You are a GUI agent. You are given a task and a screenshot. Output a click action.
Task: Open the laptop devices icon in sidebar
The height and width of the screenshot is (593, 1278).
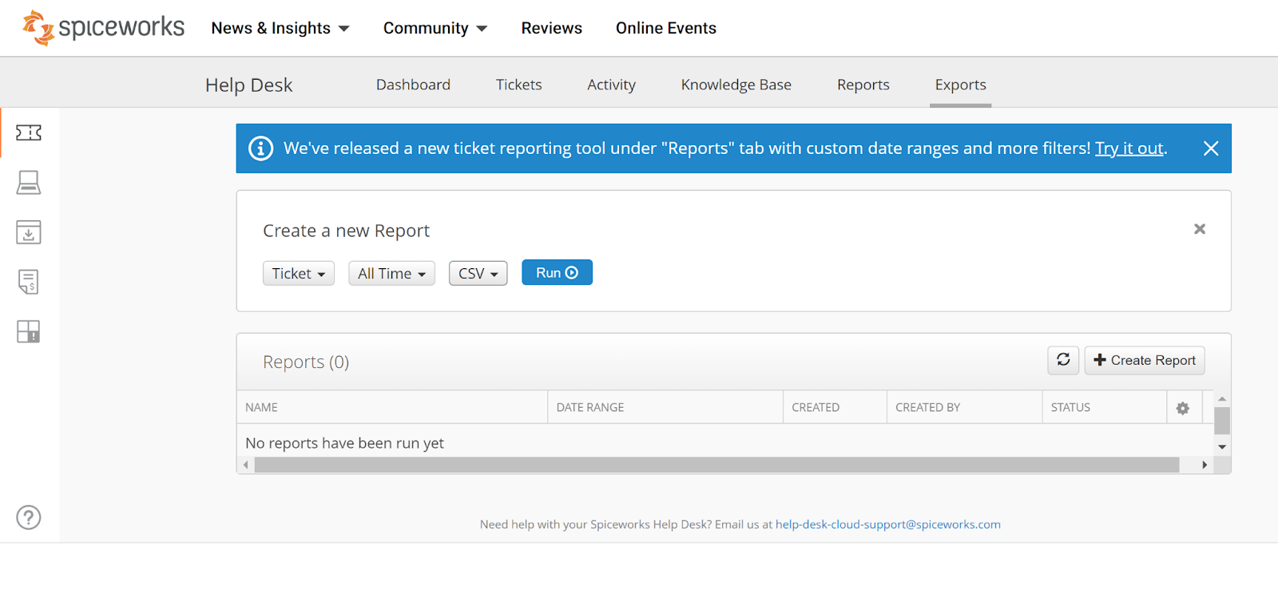point(29,183)
